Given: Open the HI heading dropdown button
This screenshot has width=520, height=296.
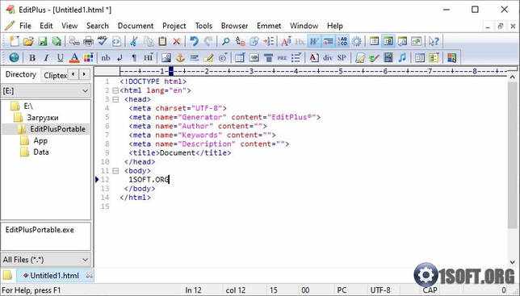Looking at the screenshot, I should (148, 57).
